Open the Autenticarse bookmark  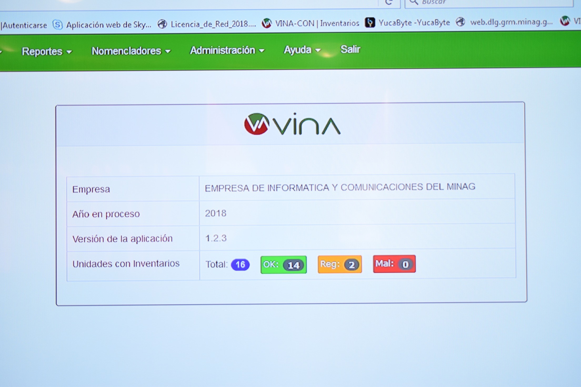24,25
